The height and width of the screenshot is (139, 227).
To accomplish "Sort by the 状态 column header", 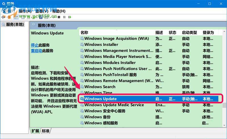I will (173, 32).
